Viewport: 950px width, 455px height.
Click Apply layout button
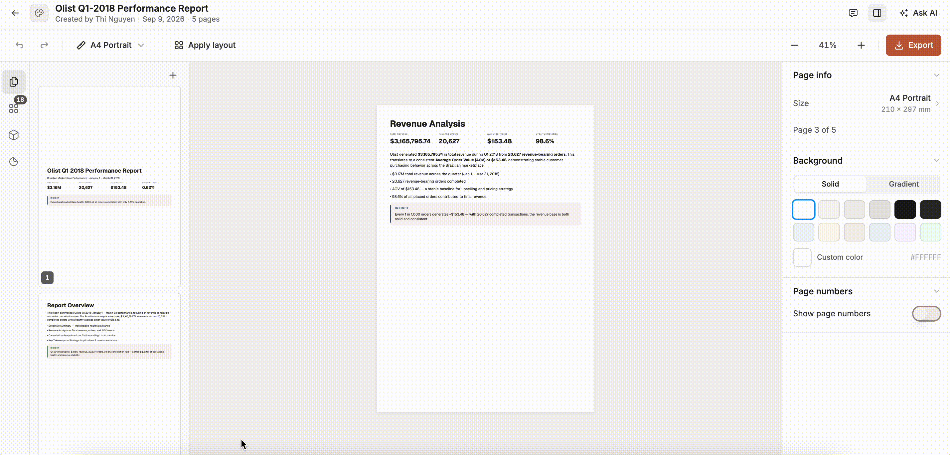pos(205,45)
